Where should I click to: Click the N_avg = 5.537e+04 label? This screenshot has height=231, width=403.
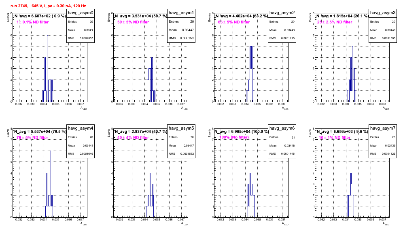[40, 131]
